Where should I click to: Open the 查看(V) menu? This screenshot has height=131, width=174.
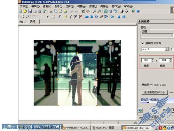tap(47, 6)
